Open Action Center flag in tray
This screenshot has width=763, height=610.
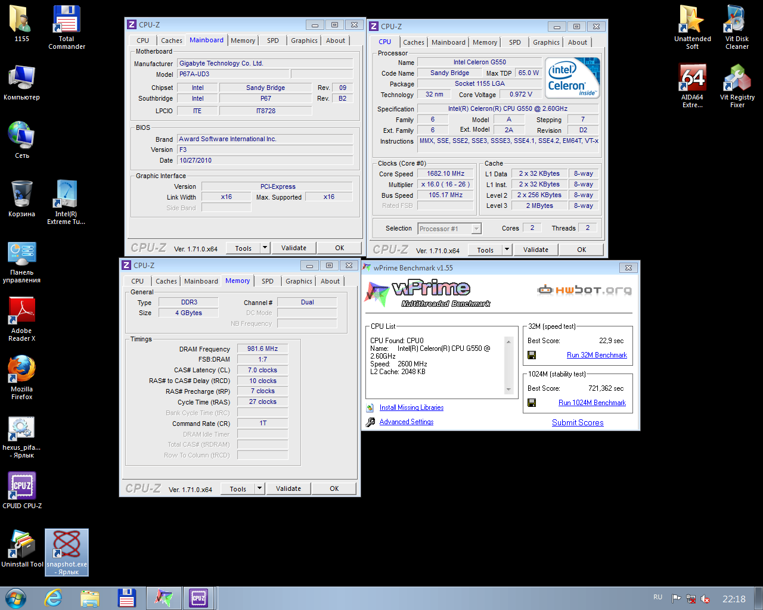[x=676, y=599]
